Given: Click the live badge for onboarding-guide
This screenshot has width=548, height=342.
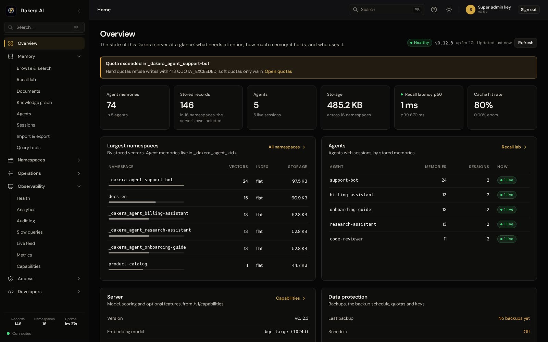Looking at the screenshot, I should click(x=507, y=210).
